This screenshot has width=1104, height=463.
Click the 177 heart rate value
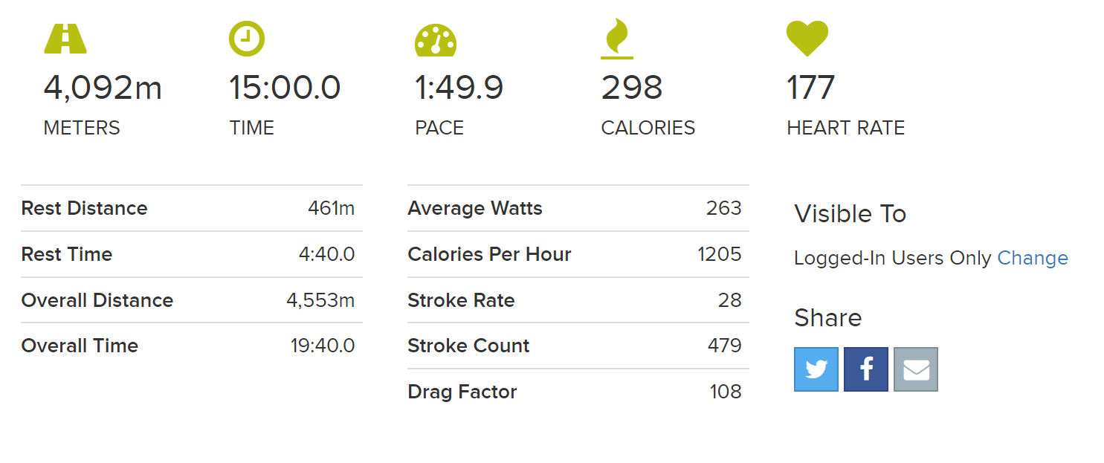811,88
